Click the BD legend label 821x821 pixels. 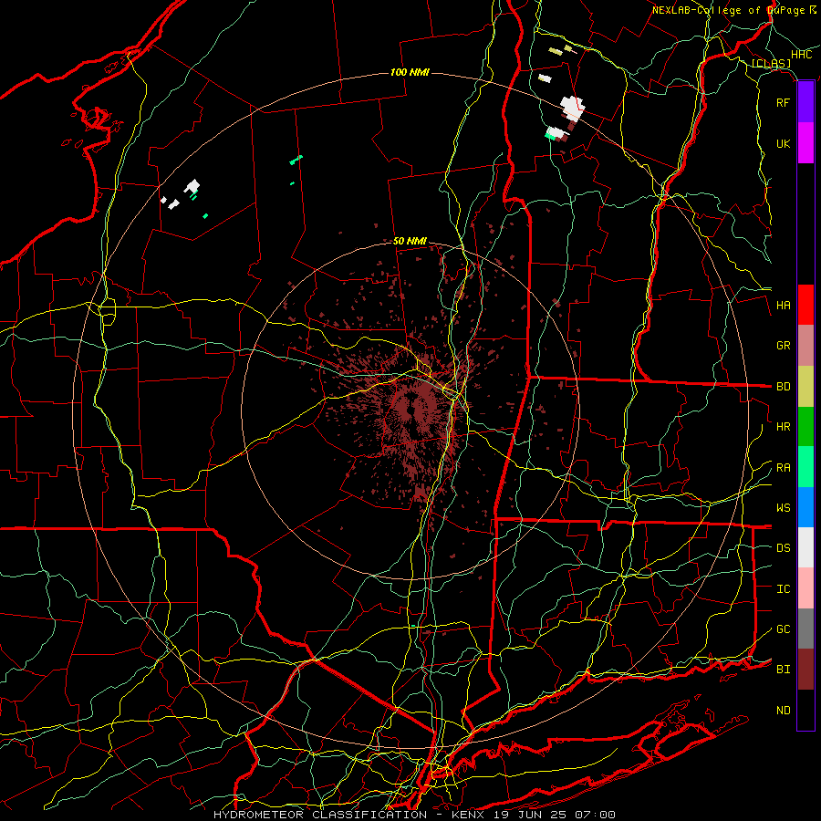click(783, 387)
